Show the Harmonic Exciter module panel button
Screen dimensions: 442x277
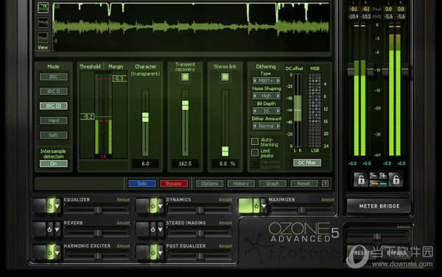click(40, 252)
